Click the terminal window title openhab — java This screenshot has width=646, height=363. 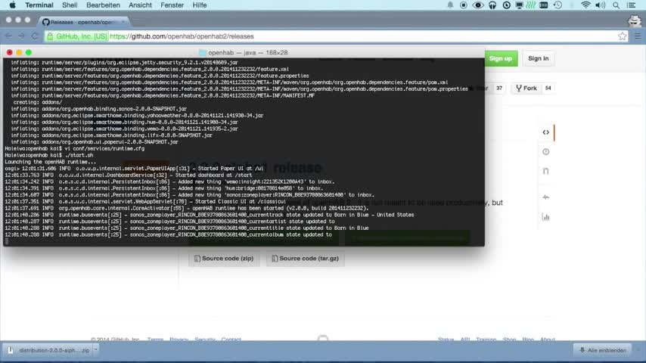pyautogui.click(x=244, y=53)
